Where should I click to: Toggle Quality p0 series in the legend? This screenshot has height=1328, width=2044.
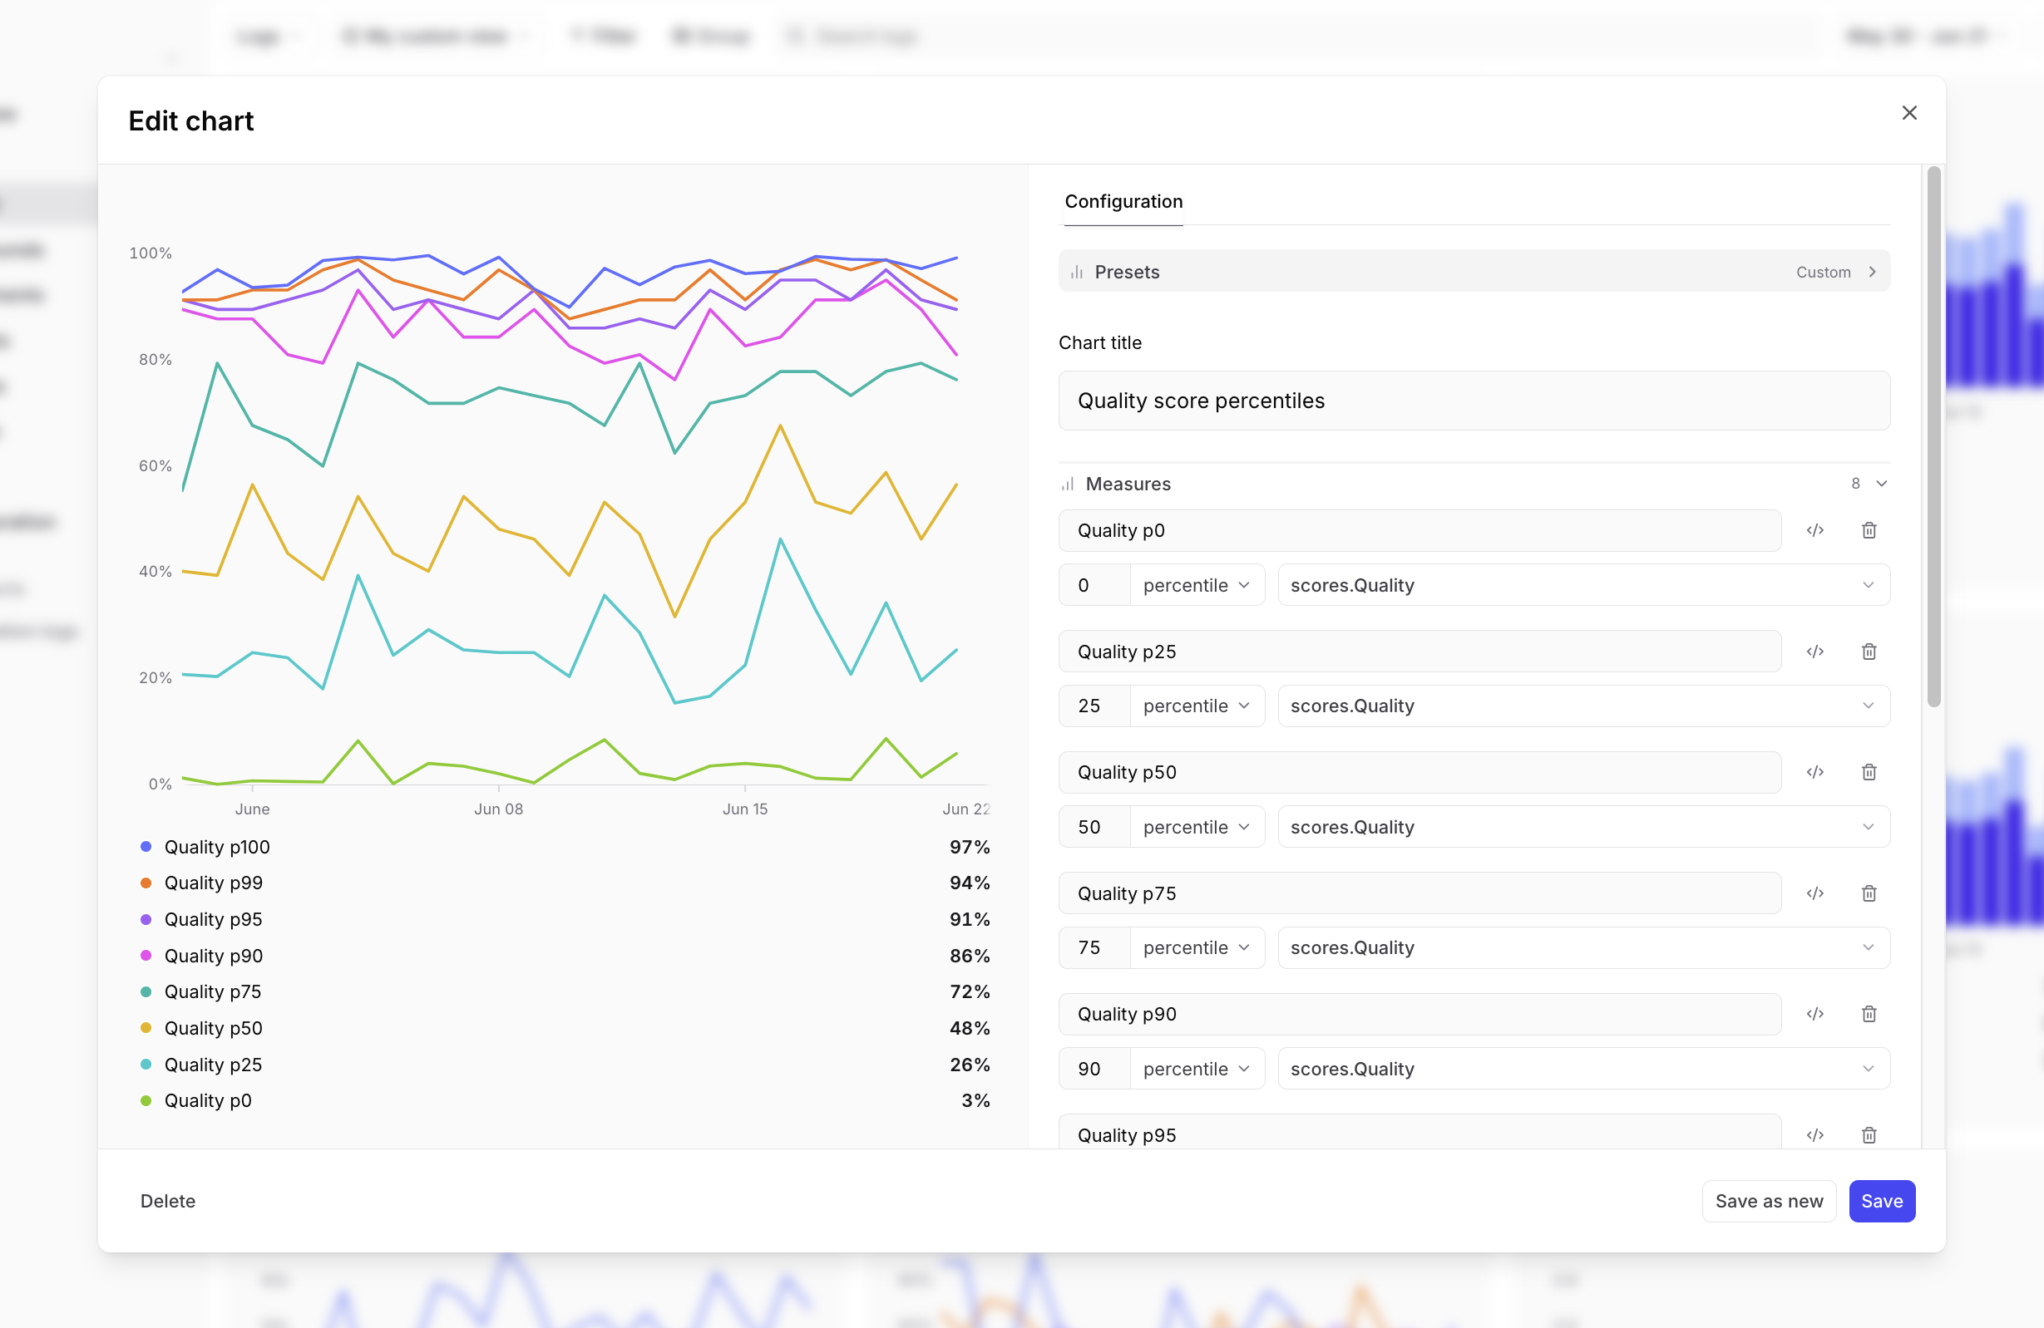coord(208,1100)
